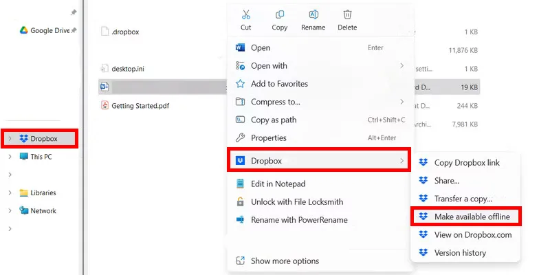
Task: Click the 7,981 KB size value
Action: pos(465,124)
